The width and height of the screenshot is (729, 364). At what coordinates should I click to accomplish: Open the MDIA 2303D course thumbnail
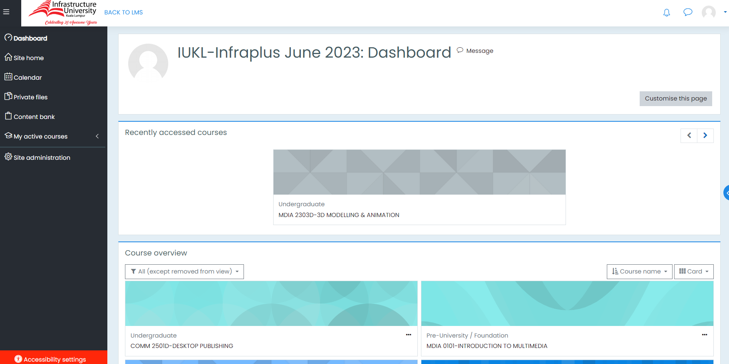[419, 172]
